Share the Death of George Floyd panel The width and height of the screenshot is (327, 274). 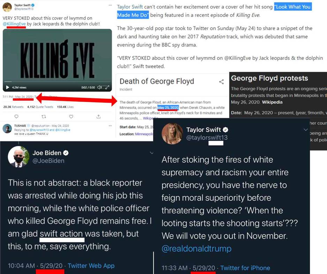click(221, 82)
